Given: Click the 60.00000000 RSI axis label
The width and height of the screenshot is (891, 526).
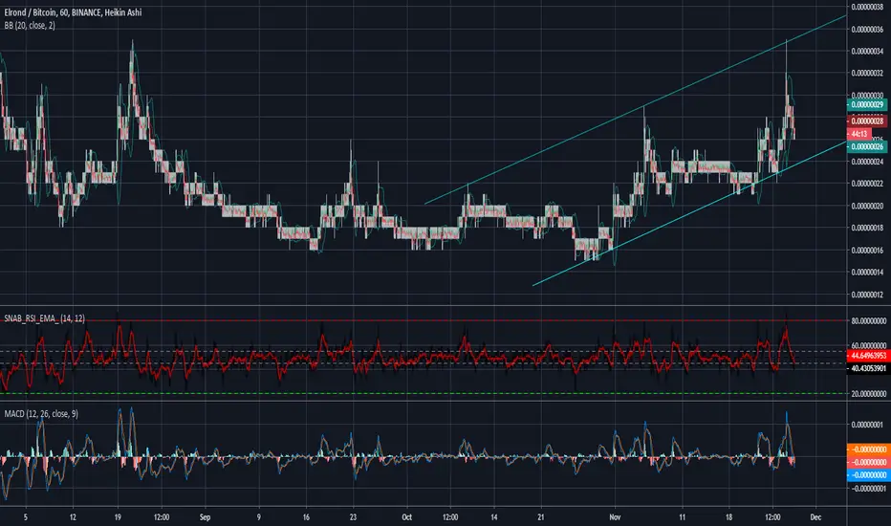Looking at the screenshot, I should (x=868, y=345).
